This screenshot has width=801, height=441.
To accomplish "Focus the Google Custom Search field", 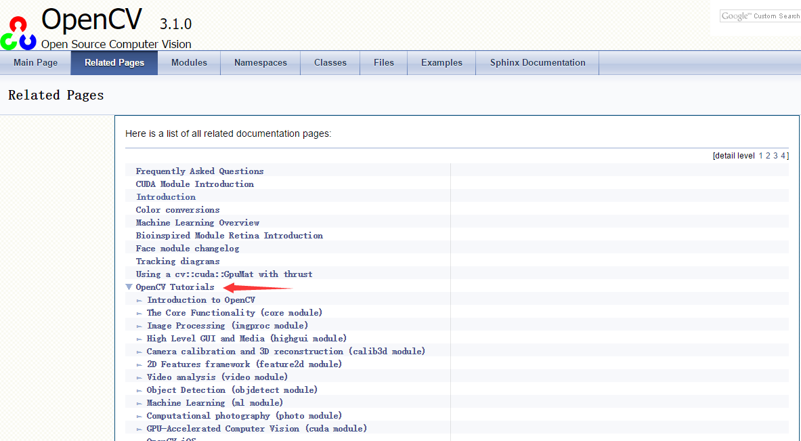I will (x=760, y=16).
